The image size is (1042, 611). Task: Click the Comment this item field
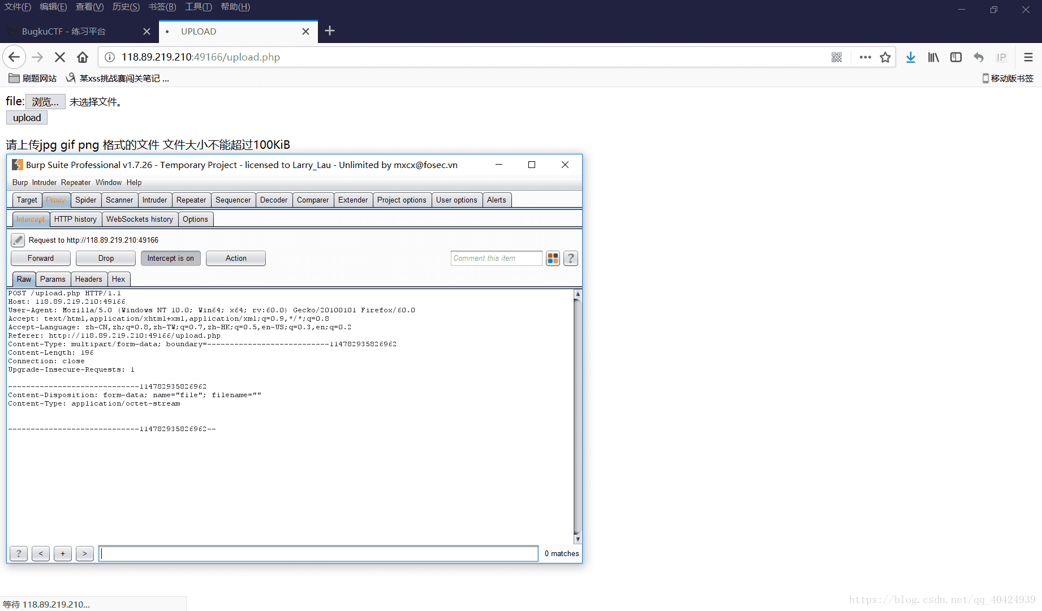pos(496,259)
